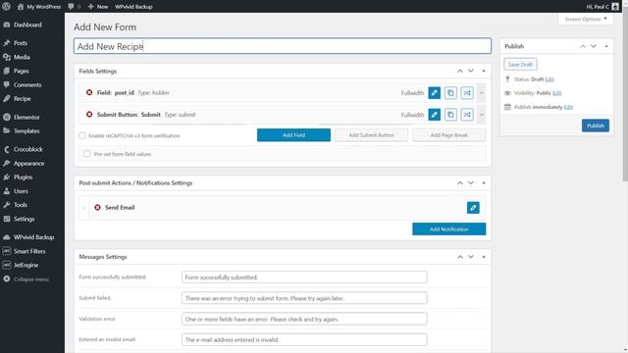This screenshot has height=353, width=628.
Task: Delete the Send Email notification
Action: (x=97, y=207)
